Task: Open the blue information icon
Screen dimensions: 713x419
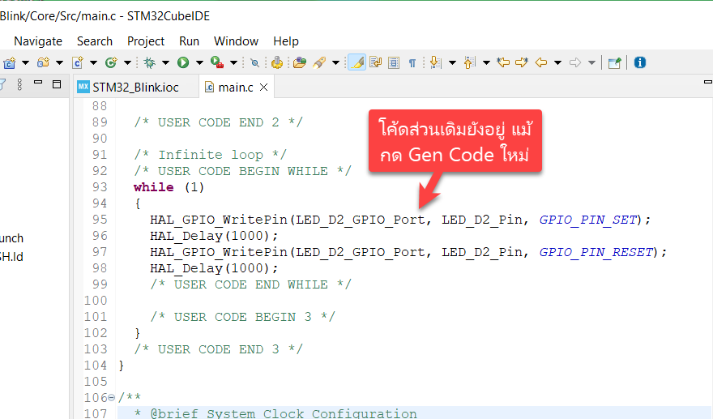Action: tap(640, 62)
